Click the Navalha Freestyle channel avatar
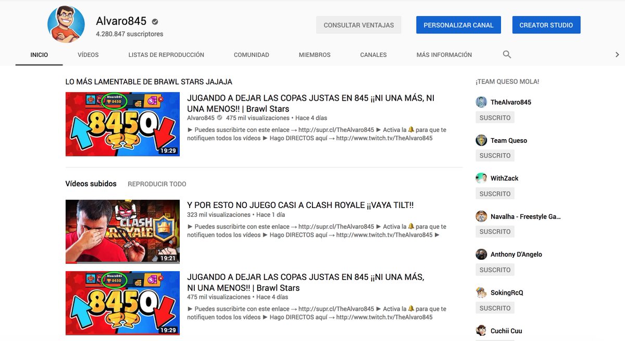This screenshot has width=625, height=341. pyautogui.click(x=481, y=216)
